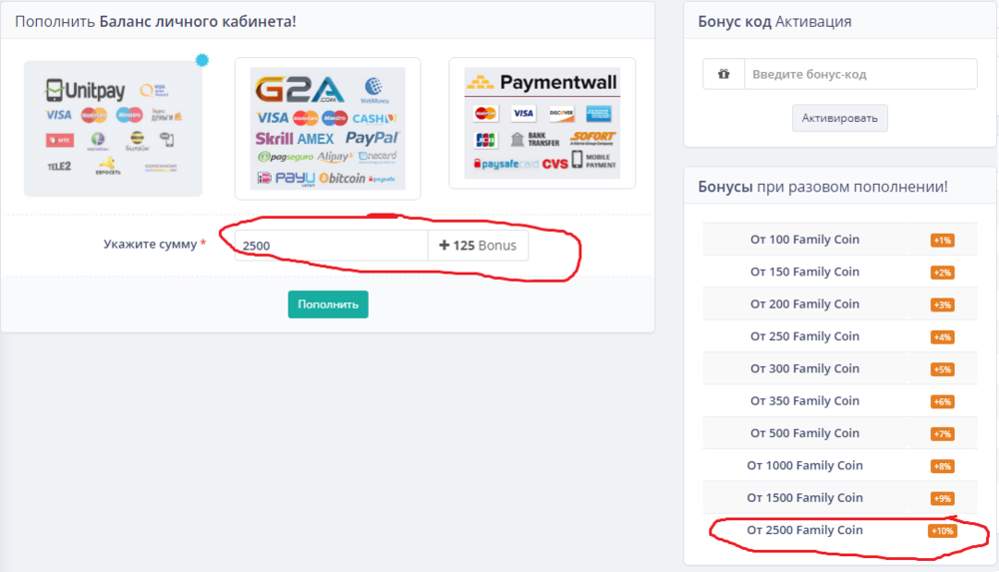Choose the G2A payment option
This screenshot has width=999, height=572.
pyautogui.click(x=328, y=128)
